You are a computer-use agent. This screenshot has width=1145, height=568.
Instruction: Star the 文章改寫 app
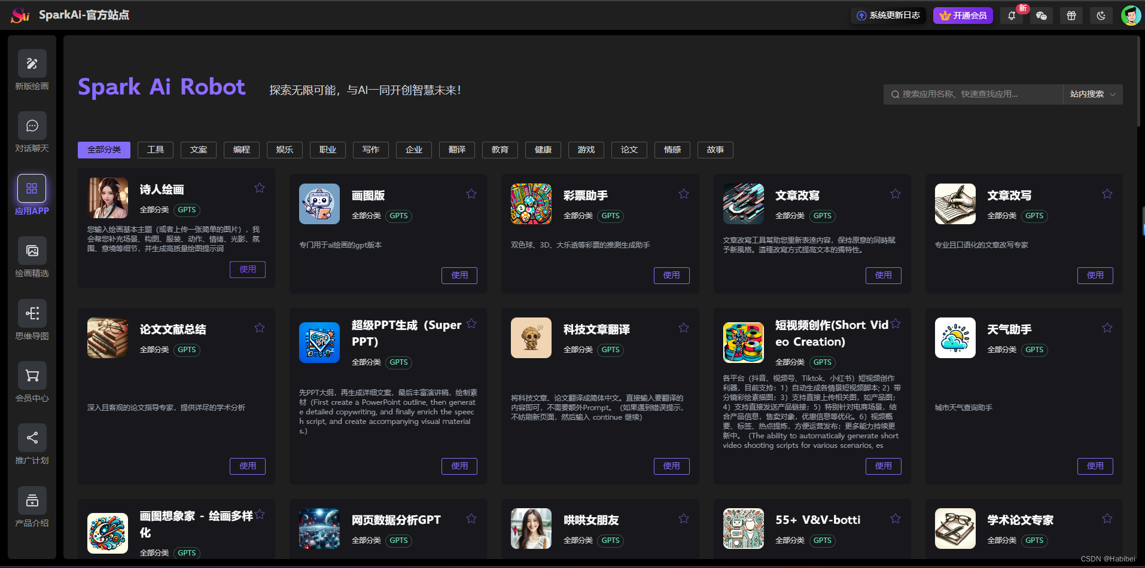(x=896, y=194)
